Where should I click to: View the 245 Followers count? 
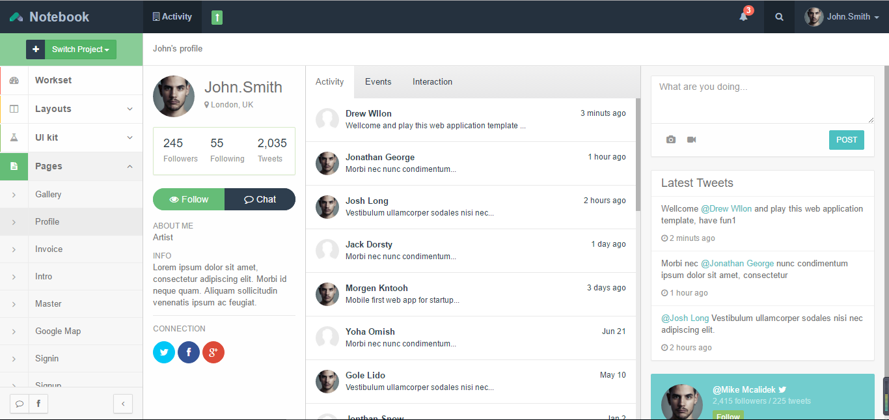coord(180,150)
